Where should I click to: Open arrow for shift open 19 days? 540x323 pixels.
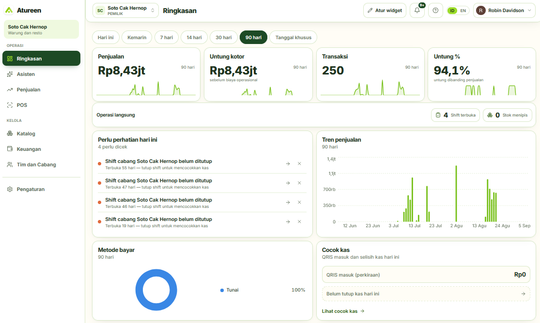tap(288, 221)
